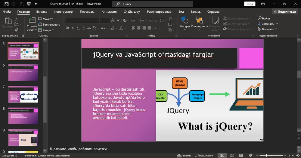Screen dimensions: 301x158
Task: Toggle bold Ж formatting
Action: point(67,28)
